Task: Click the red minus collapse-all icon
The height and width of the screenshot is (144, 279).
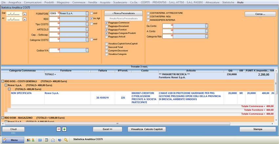Action: pyautogui.click(x=59, y=129)
